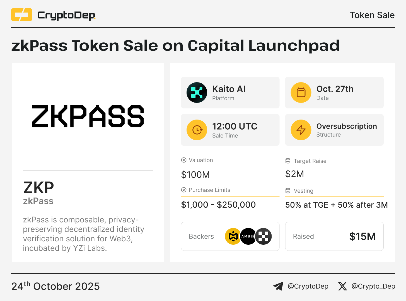
Task: Open the @Crypto_Dep X handle
Action: click(x=373, y=286)
